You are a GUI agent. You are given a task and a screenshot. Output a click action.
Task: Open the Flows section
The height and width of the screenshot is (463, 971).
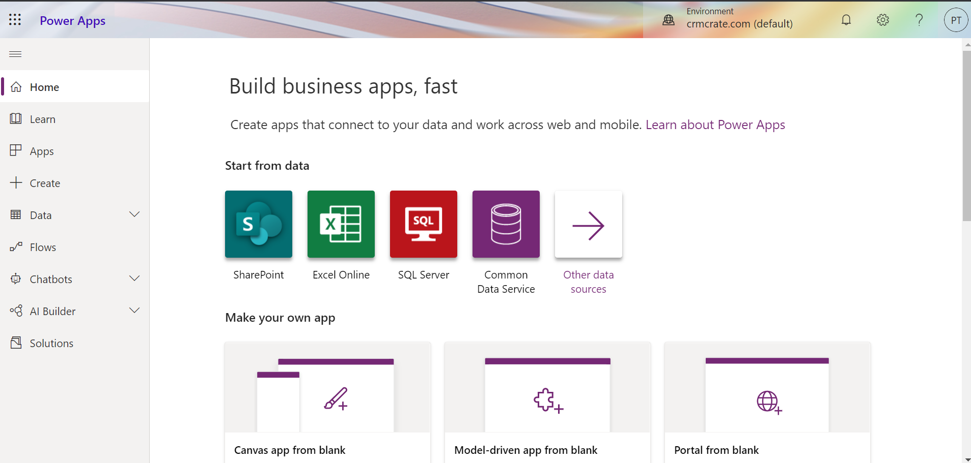click(43, 247)
